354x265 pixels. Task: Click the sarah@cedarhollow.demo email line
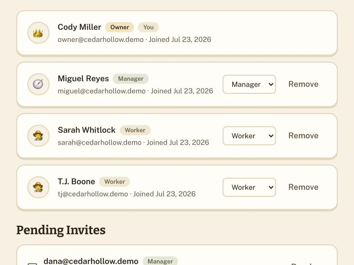pyautogui.click(x=133, y=142)
